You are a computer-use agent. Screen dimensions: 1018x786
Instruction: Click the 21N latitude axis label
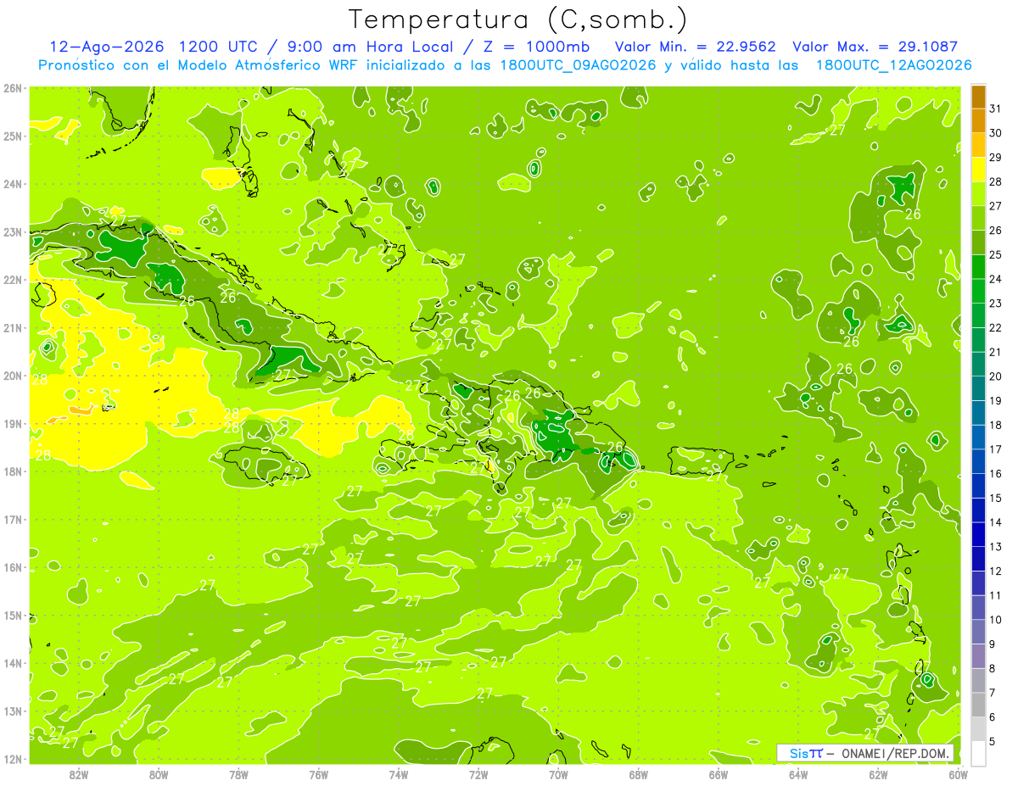13,327
